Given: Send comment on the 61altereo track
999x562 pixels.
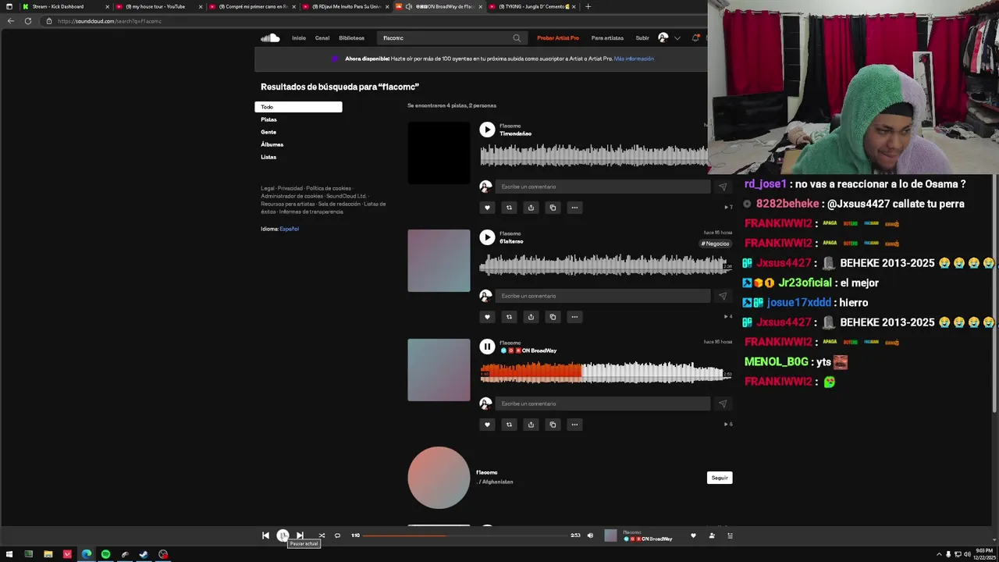Looking at the screenshot, I should pyautogui.click(x=722, y=296).
